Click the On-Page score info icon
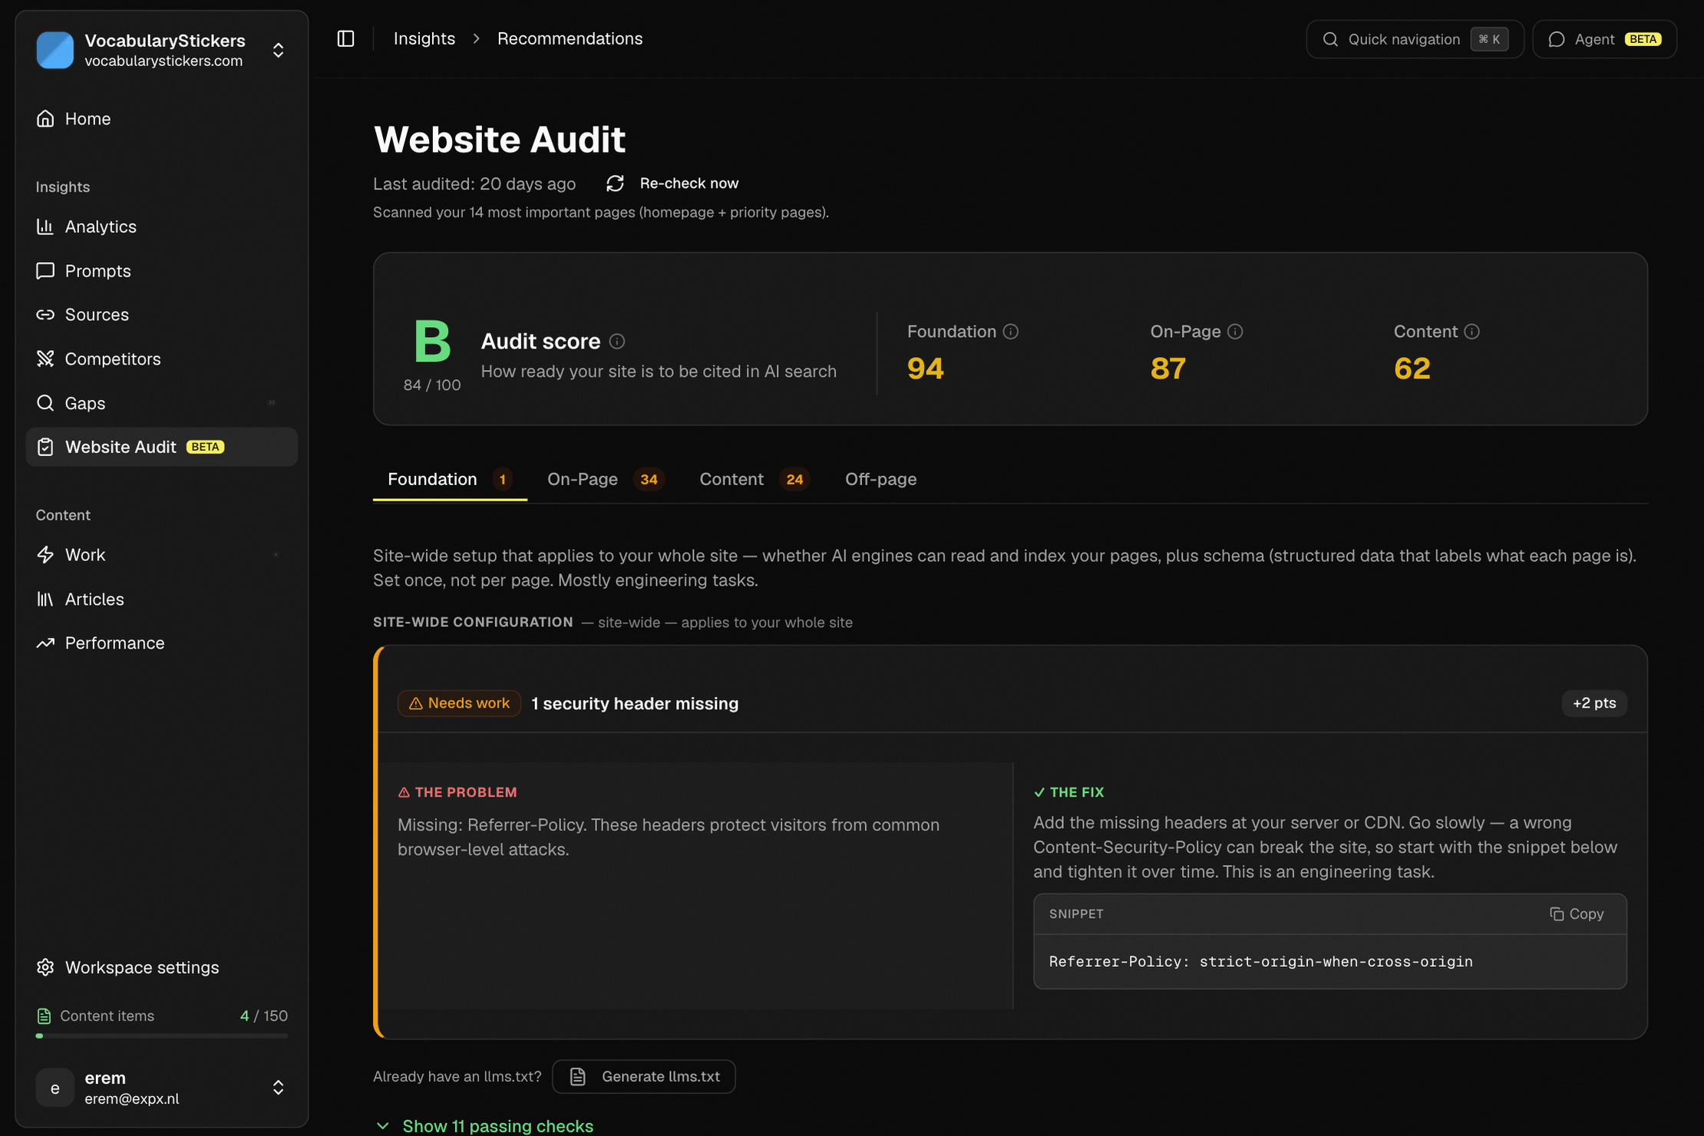1704x1136 pixels. pyautogui.click(x=1235, y=332)
